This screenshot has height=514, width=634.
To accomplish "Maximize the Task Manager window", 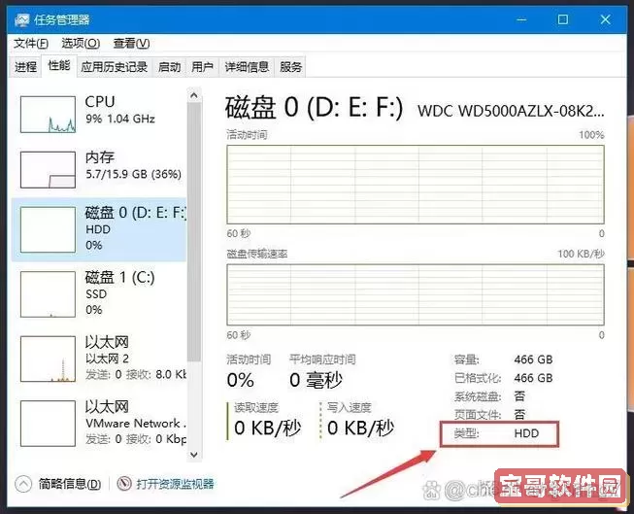I will [x=563, y=19].
